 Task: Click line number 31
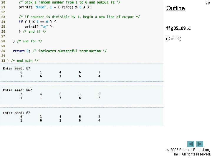pos(3,56)
